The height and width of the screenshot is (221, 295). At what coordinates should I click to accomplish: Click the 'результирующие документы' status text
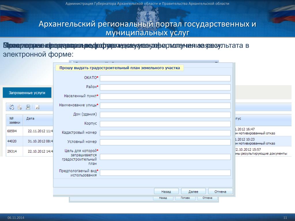click(264, 154)
